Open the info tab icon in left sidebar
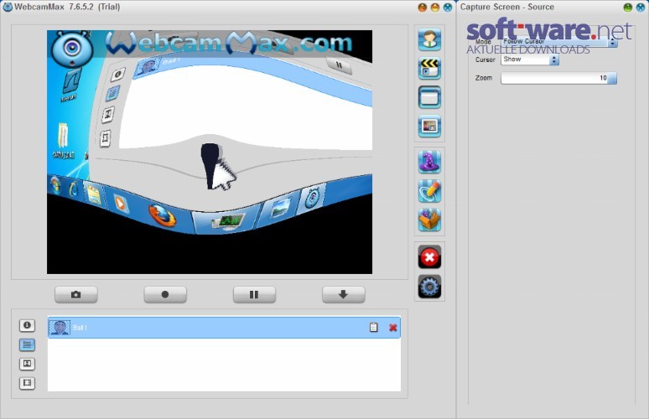 [27, 325]
